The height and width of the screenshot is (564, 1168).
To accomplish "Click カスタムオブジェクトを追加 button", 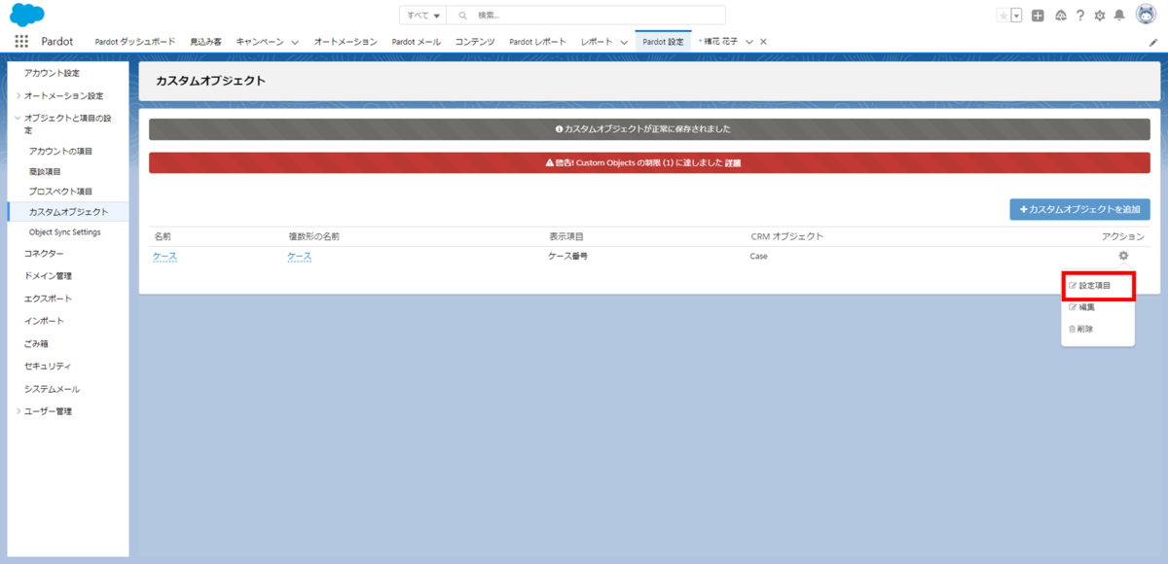I will point(1079,209).
